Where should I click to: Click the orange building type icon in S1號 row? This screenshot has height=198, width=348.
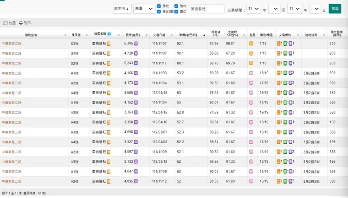coord(251,53)
